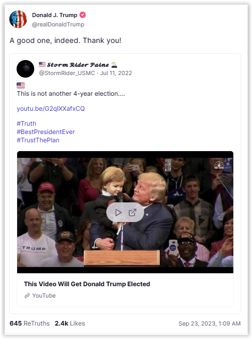Play the embedded video

click(x=118, y=213)
